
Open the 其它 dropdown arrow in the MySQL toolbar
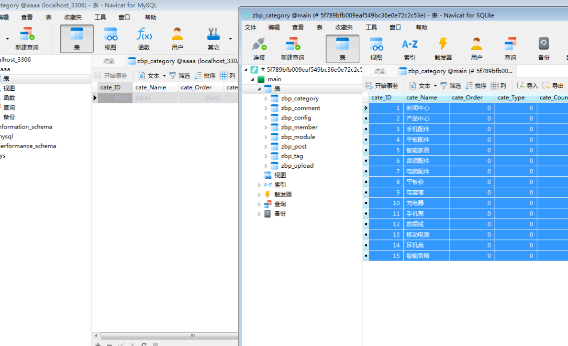pyautogui.click(x=230, y=38)
